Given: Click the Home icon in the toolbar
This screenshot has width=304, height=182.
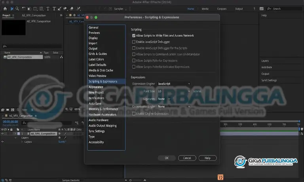Looking at the screenshot, I should pyautogui.click(x=5, y=9).
